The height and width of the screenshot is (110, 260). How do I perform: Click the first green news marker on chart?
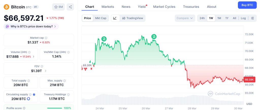104,39
